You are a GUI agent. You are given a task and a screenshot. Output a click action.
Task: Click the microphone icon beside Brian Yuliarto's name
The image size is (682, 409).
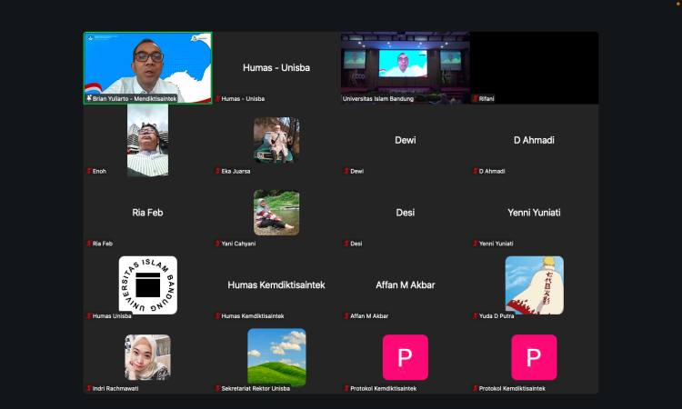coord(89,99)
